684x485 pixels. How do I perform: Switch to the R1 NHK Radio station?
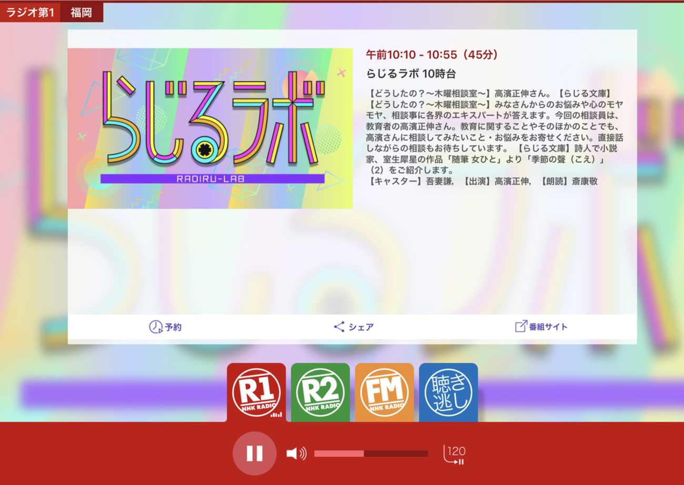[x=256, y=392]
